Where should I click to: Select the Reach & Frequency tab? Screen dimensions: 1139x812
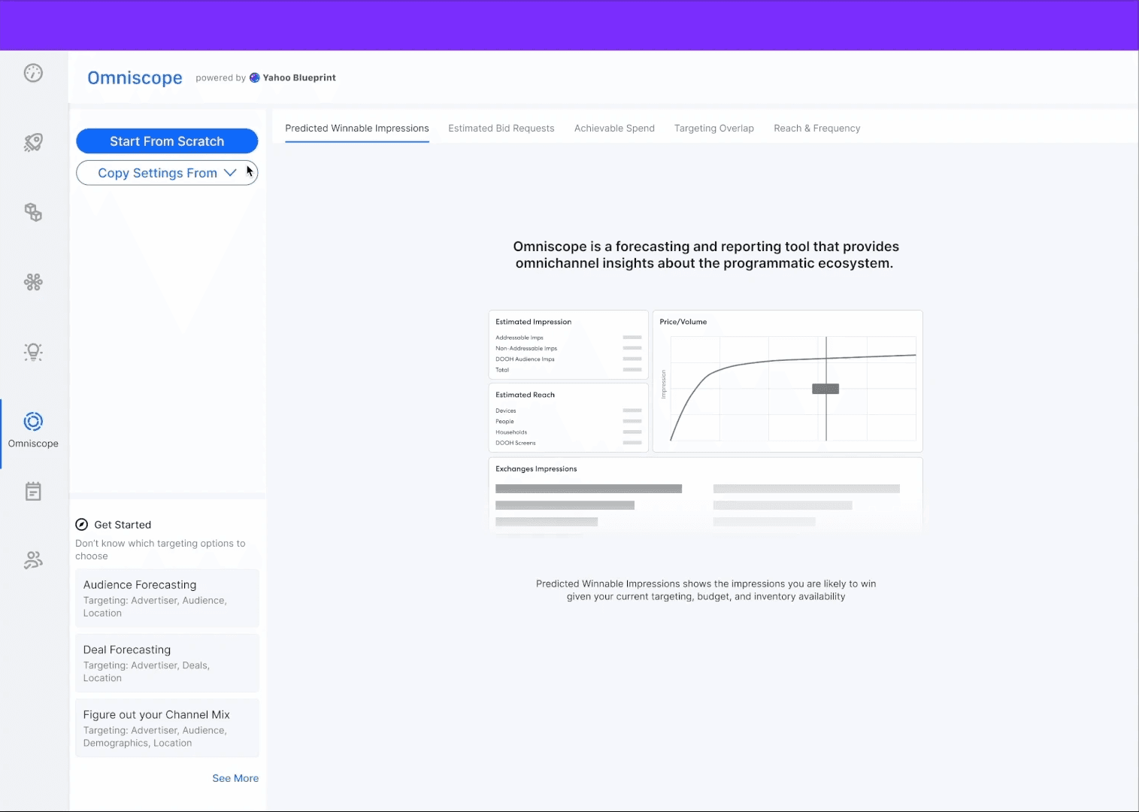(817, 129)
